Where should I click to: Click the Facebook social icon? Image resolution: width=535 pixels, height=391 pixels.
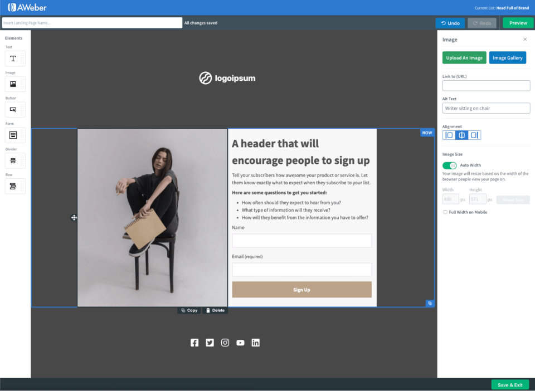pyautogui.click(x=194, y=343)
